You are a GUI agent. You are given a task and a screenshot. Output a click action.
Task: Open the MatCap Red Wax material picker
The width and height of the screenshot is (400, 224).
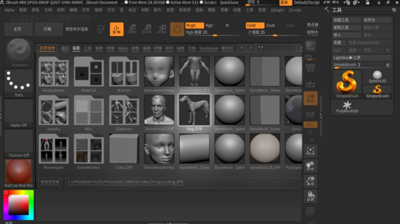coord(19,174)
